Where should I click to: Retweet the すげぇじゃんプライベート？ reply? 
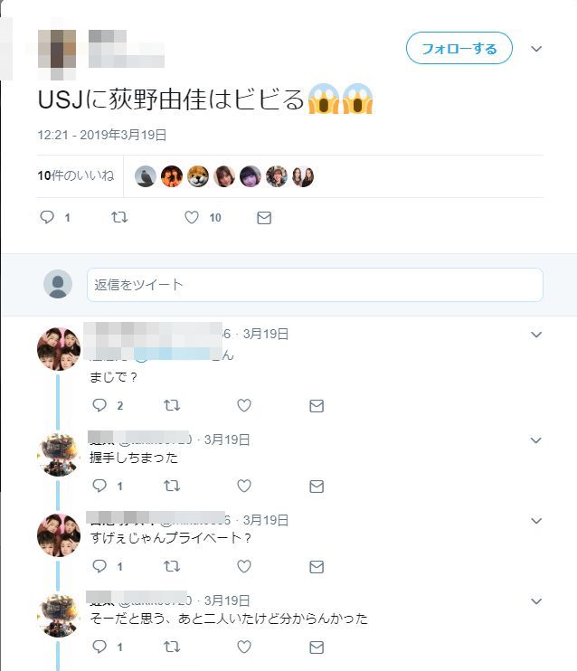coord(172,566)
